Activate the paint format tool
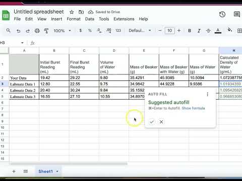The width and height of the screenshot is (242, 181). pyautogui.click(x=46, y=31)
